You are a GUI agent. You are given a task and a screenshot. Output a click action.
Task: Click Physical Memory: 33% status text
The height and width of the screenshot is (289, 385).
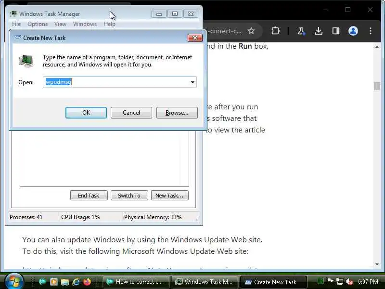[153, 217]
